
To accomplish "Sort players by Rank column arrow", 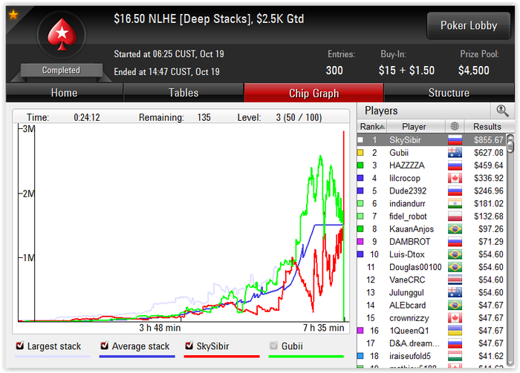I will pos(382,127).
